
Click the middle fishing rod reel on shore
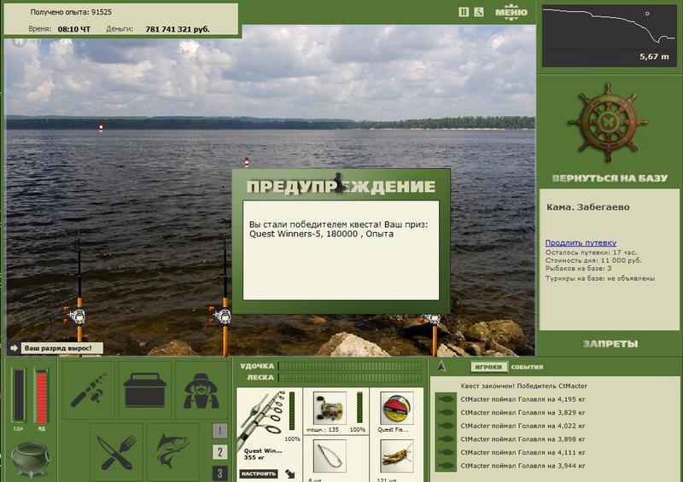(224, 316)
